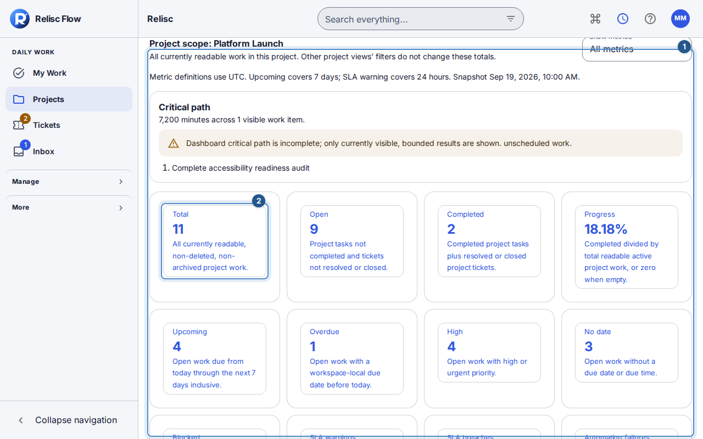703x439 pixels.
Task: Click the Inbox tray icon
Action: (x=19, y=151)
